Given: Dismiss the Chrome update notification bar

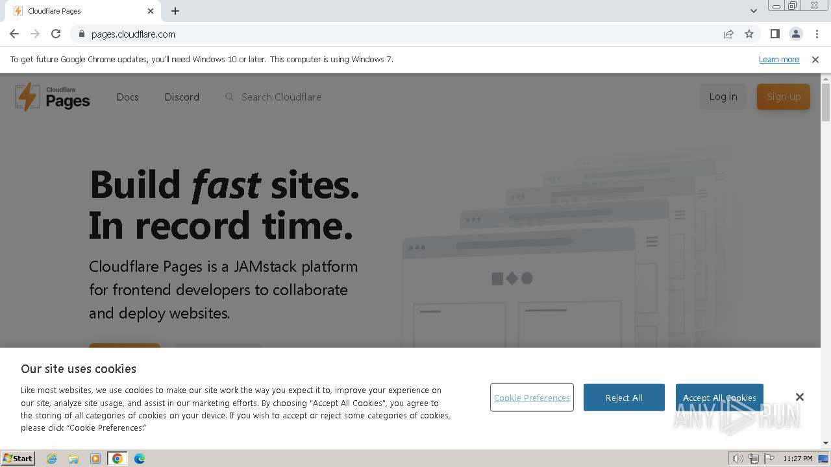Looking at the screenshot, I should (x=815, y=59).
